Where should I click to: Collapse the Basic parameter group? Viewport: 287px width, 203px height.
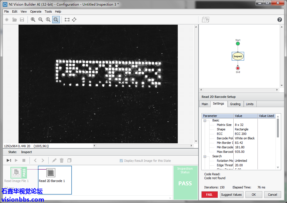coord(205,121)
